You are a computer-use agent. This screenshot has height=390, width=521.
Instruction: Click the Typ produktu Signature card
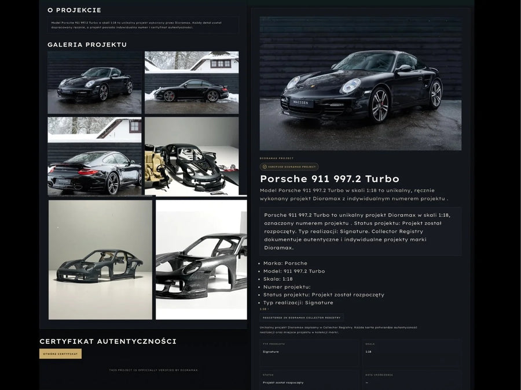pyautogui.click(x=309, y=353)
